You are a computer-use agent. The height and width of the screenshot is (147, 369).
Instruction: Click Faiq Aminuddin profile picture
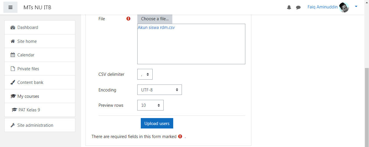click(344, 7)
